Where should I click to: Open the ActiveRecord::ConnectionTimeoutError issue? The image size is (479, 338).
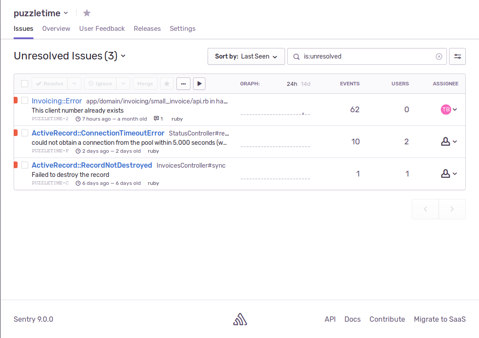[98, 133]
